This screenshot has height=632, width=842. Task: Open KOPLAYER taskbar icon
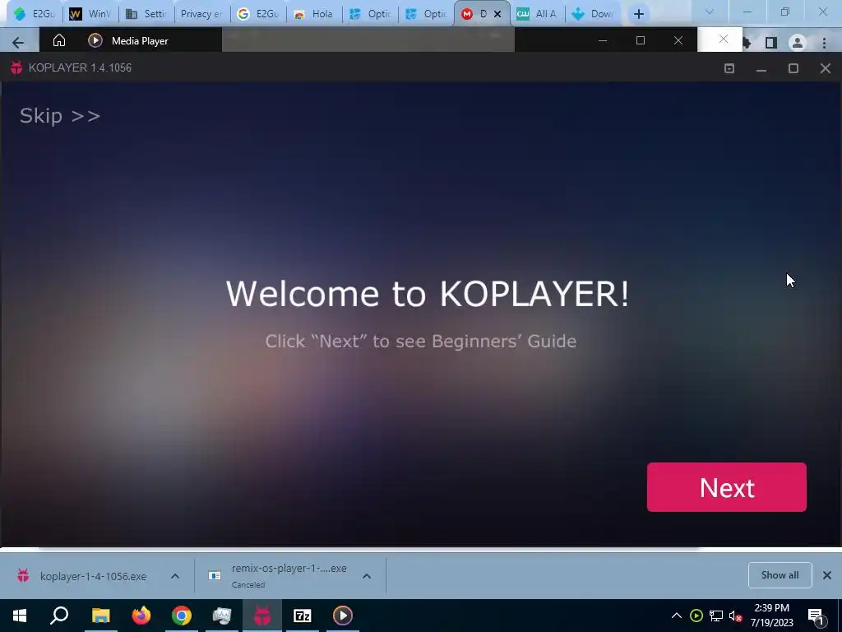point(262,616)
